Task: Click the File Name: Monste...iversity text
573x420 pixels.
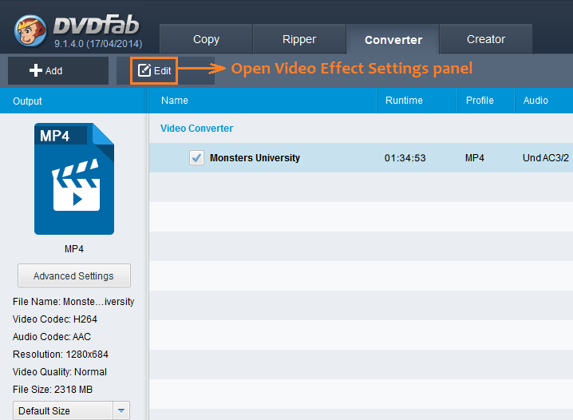Action: click(x=73, y=302)
